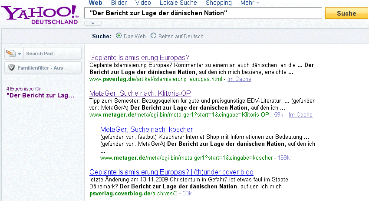Toggle the Familienfilter - Aus button
The height and width of the screenshot is (201, 369).
[43, 68]
